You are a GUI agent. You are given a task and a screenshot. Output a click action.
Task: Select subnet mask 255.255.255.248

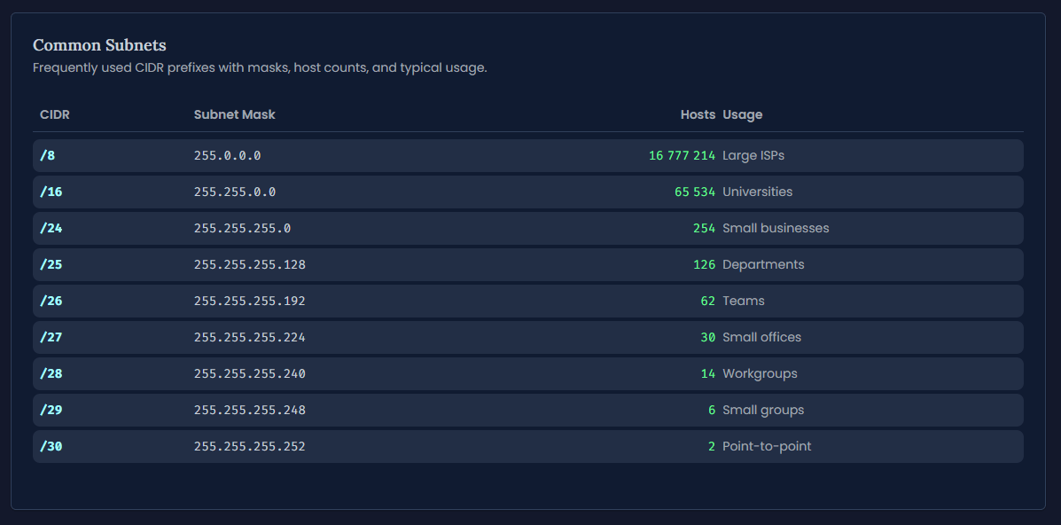pos(249,410)
